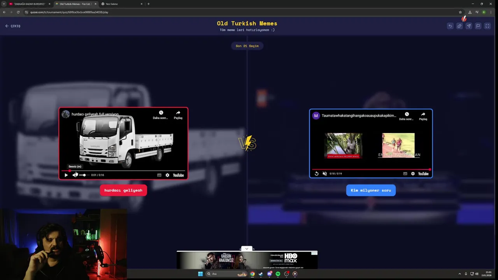Click the 'Son 21 Seçim' round badge
498x280 pixels.
(247, 46)
